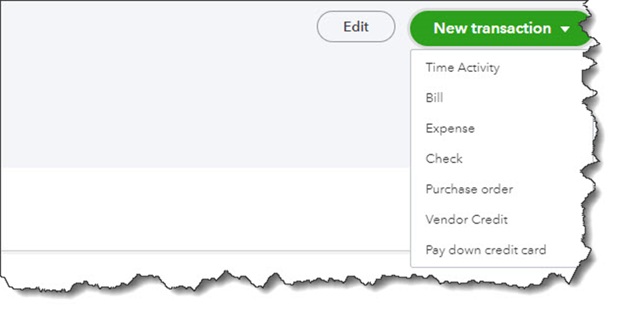Start a new Expense transaction

pyautogui.click(x=450, y=128)
